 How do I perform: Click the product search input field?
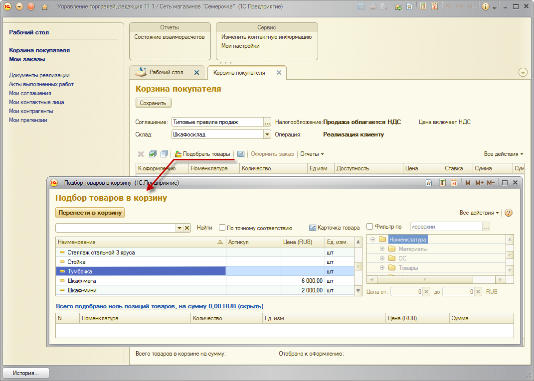point(116,228)
